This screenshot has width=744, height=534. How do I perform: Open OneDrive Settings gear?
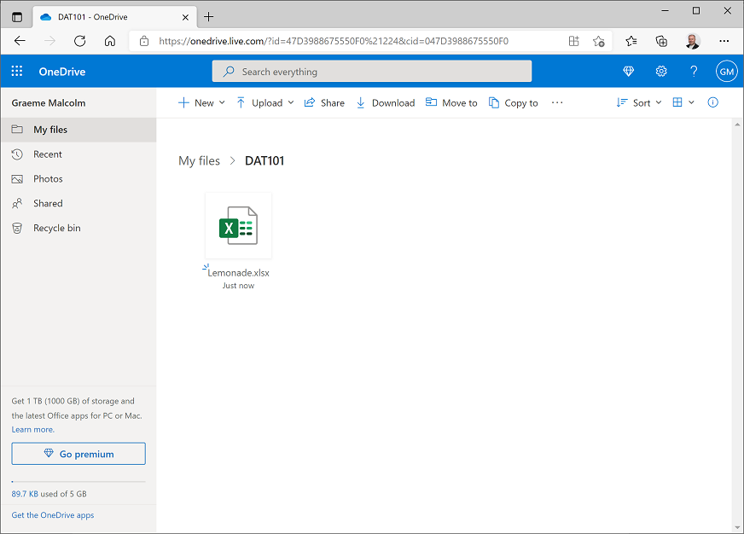(661, 72)
